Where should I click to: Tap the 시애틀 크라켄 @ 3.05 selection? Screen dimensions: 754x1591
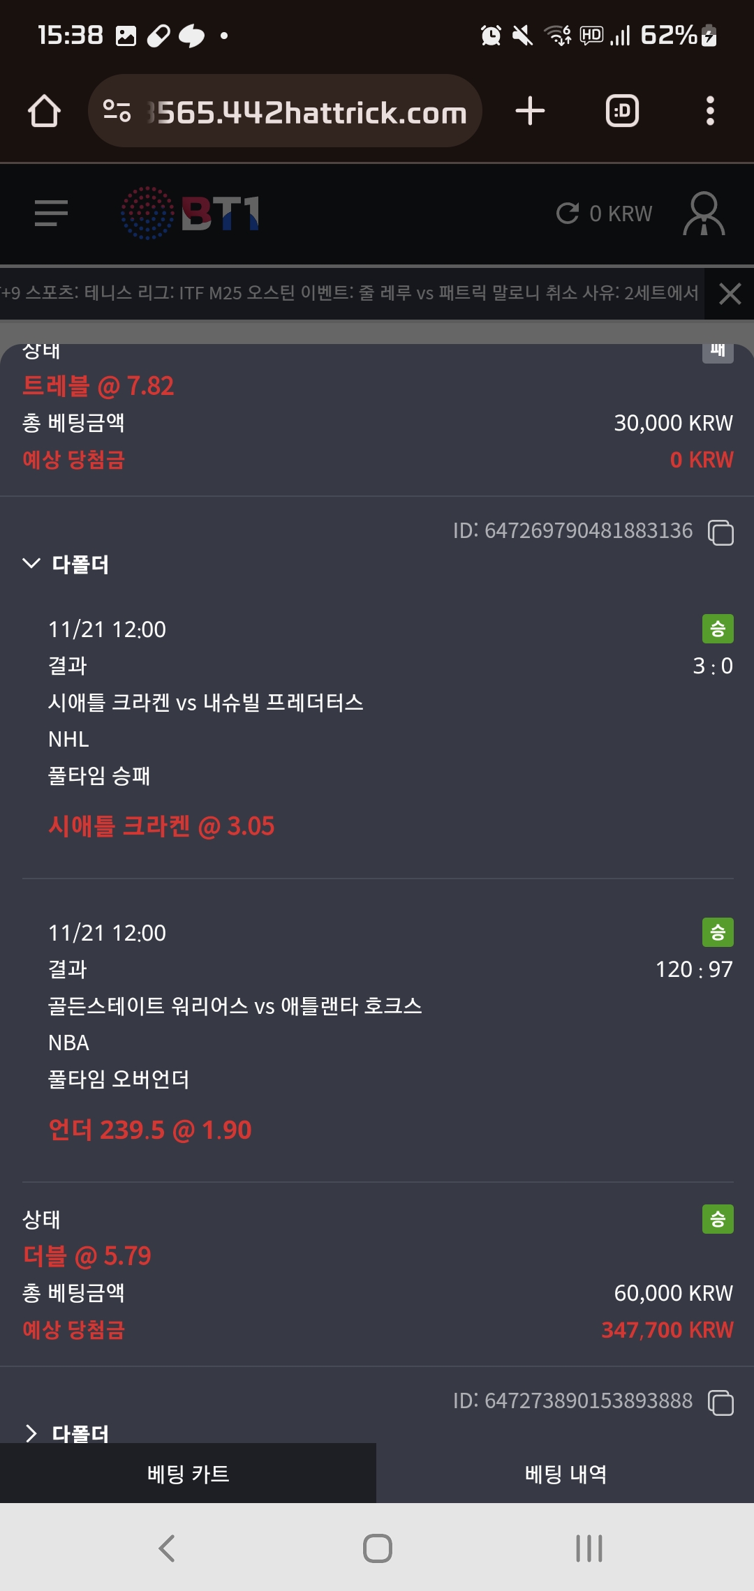tap(161, 826)
